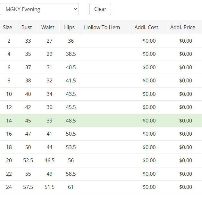The height and width of the screenshot is (202, 202).
Task: Select the size 16 row
Action: [9, 134]
